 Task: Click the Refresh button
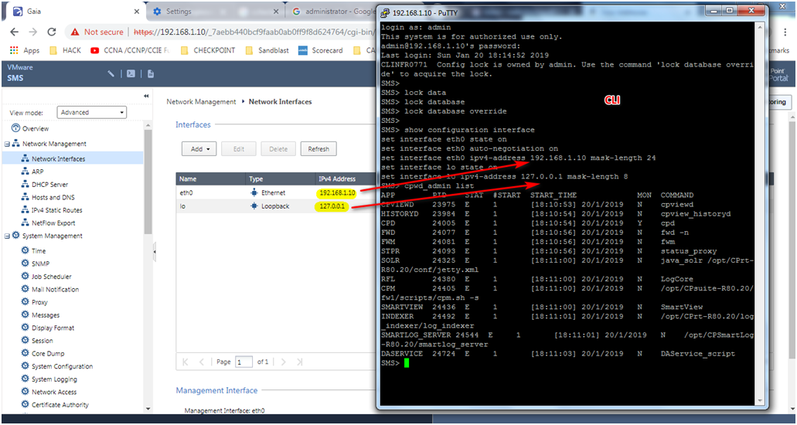tap(318, 149)
